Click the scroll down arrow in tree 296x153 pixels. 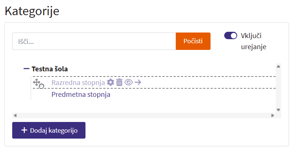tap(278, 110)
